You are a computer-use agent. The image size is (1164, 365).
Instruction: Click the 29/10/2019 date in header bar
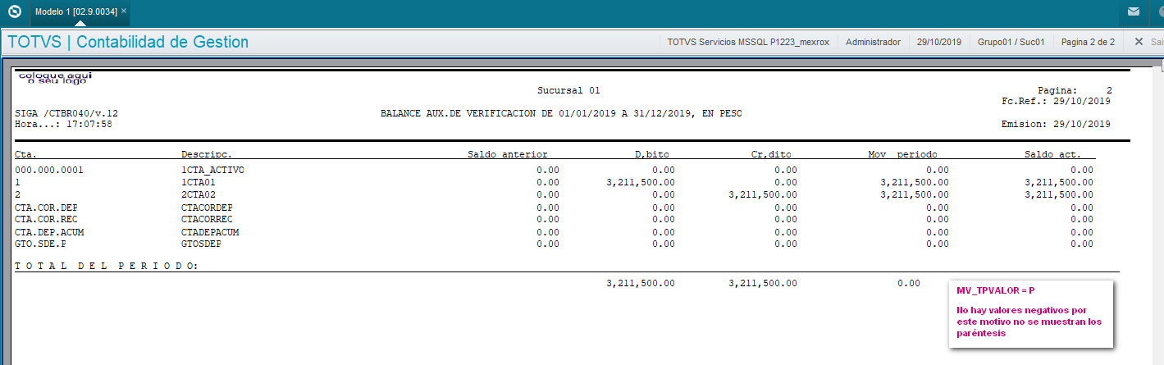pyautogui.click(x=939, y=42)
